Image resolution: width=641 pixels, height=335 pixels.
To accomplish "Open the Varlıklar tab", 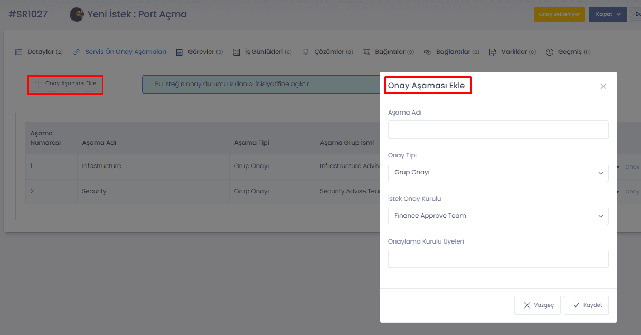I will pyautogui.click(x=512, y=52).
